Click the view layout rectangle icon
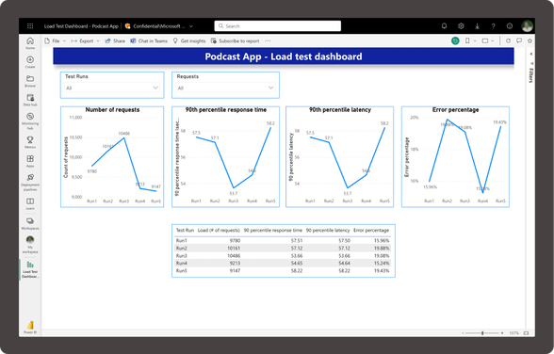The width and height of the screenshot is (554, 354). [485, 40]
